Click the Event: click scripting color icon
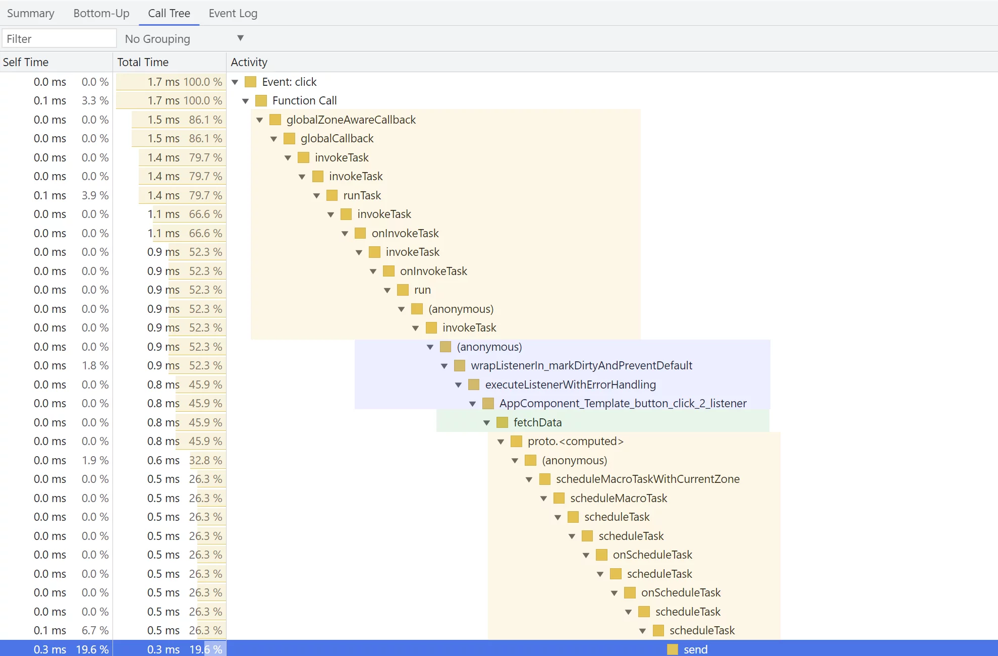The image size is (998, 656). 250,82
